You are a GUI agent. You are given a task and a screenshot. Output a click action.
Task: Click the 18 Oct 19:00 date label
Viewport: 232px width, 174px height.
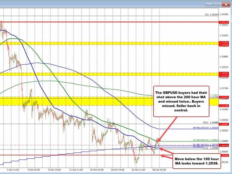pyautogui.click(x=117, y=170)
